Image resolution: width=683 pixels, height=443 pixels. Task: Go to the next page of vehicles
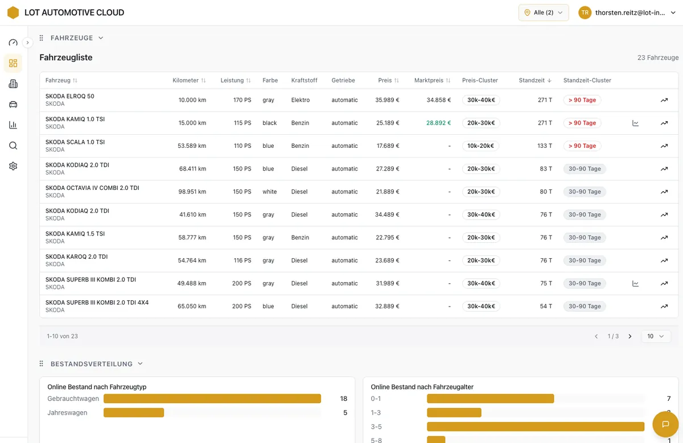pyautogui.click(x=629, y=336)
